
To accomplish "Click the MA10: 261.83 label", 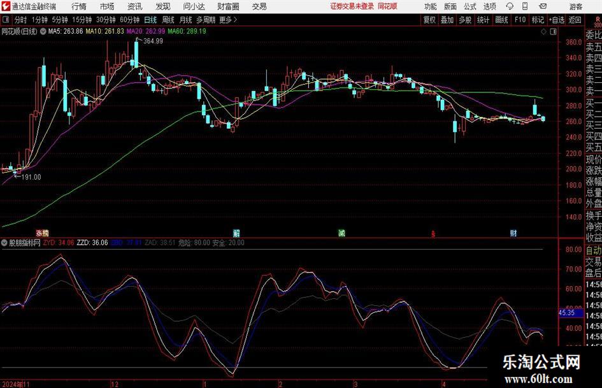I will pyautogui.click(x=105, y=31).
